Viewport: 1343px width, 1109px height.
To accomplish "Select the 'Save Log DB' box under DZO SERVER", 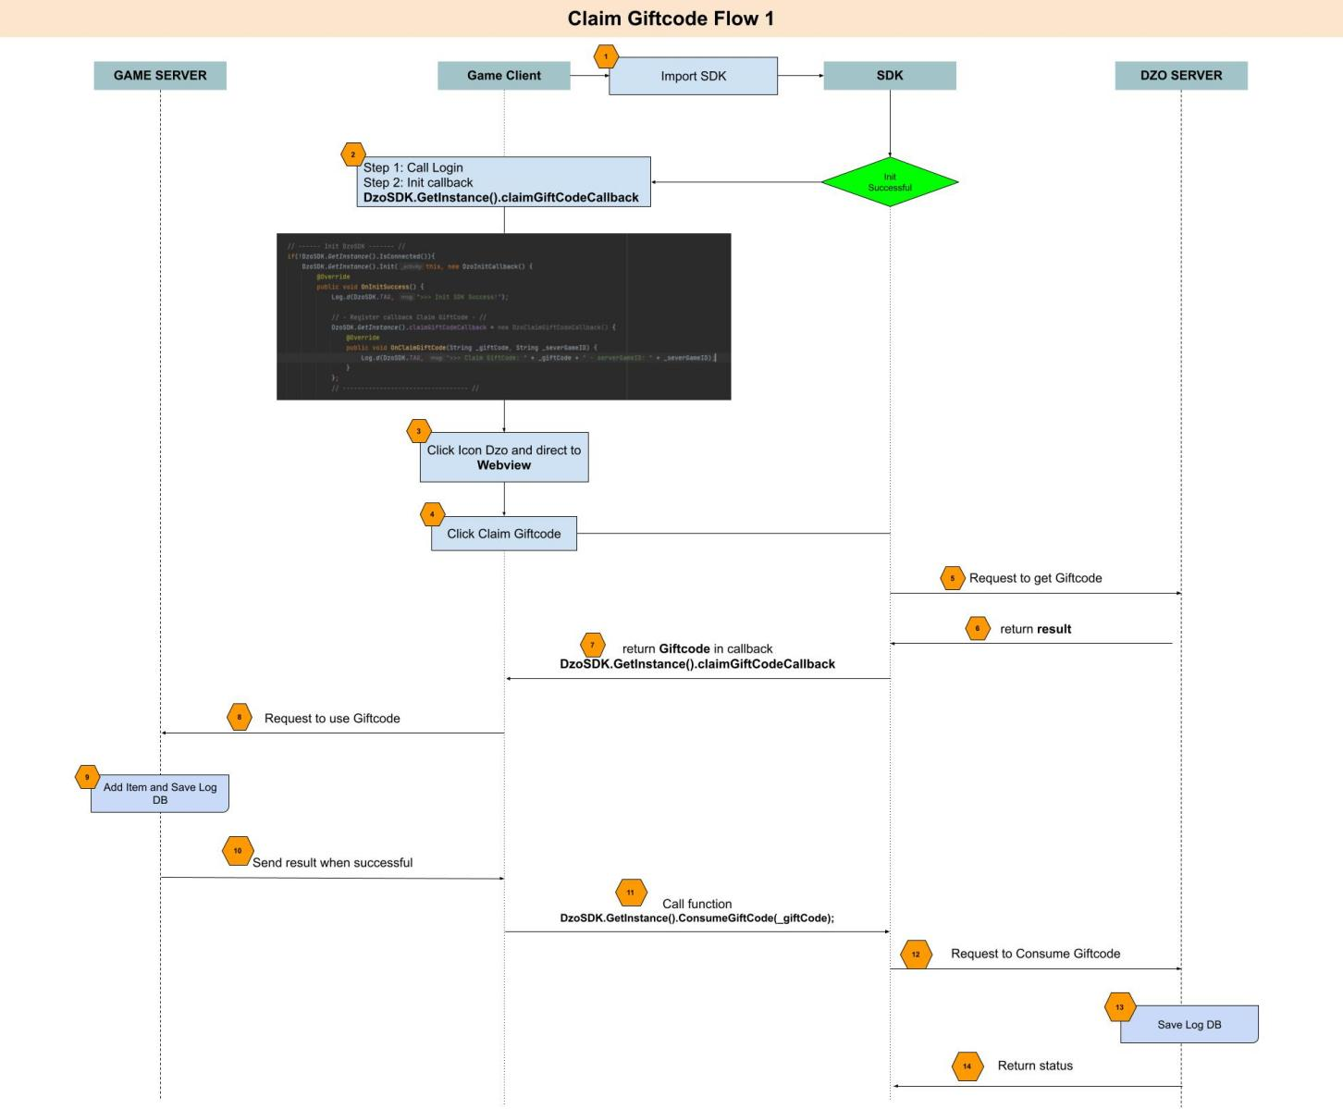I will [1189, 1024].
